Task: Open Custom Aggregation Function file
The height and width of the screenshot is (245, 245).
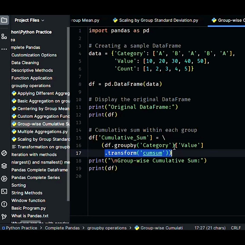Action: [40, 116]
